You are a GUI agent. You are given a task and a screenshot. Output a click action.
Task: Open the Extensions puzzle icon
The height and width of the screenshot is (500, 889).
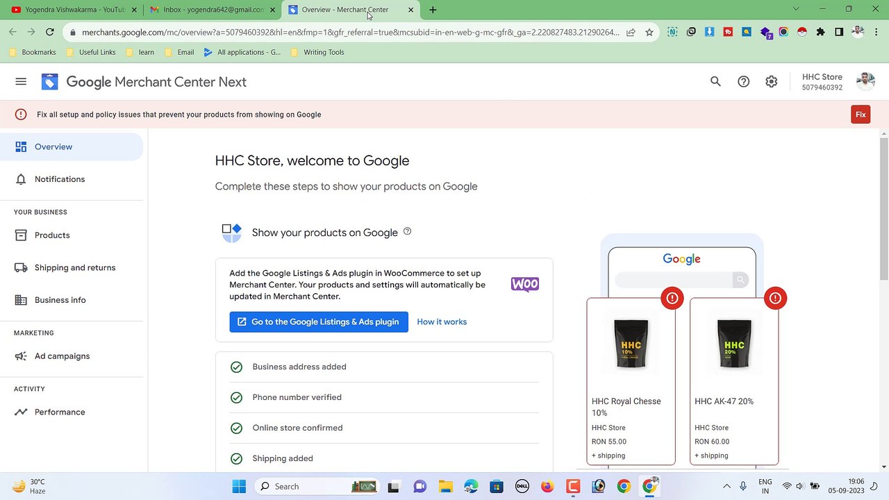pyautogui.click(x=821, y=32)
